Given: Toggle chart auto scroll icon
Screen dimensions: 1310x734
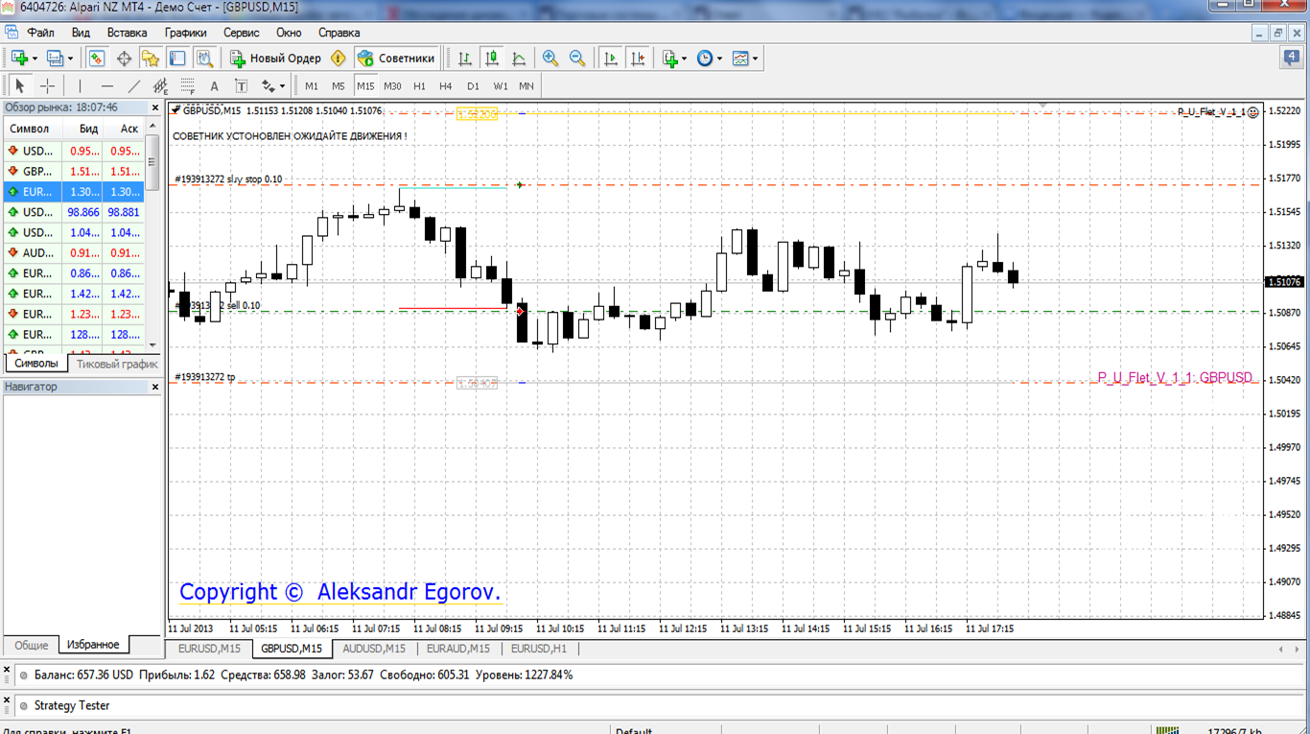Looking at the screenshot, I should click(611, 59).
